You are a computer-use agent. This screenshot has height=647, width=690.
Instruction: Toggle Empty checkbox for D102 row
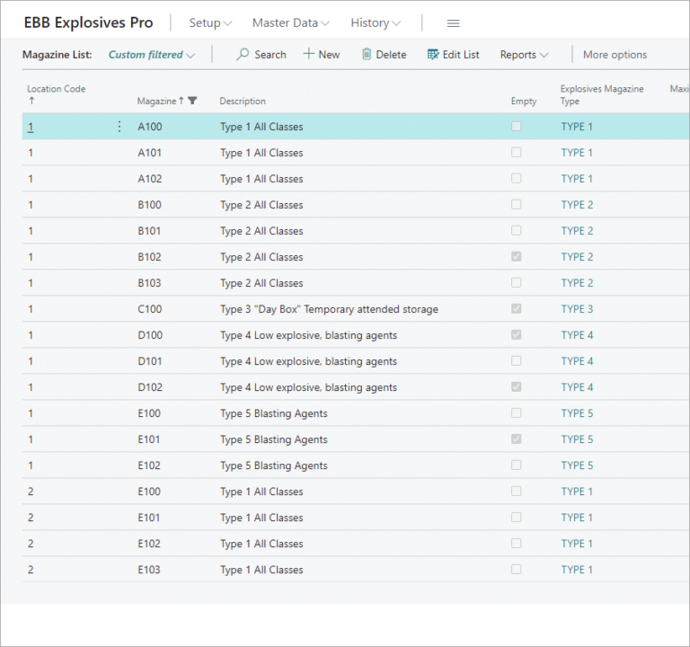517,387
